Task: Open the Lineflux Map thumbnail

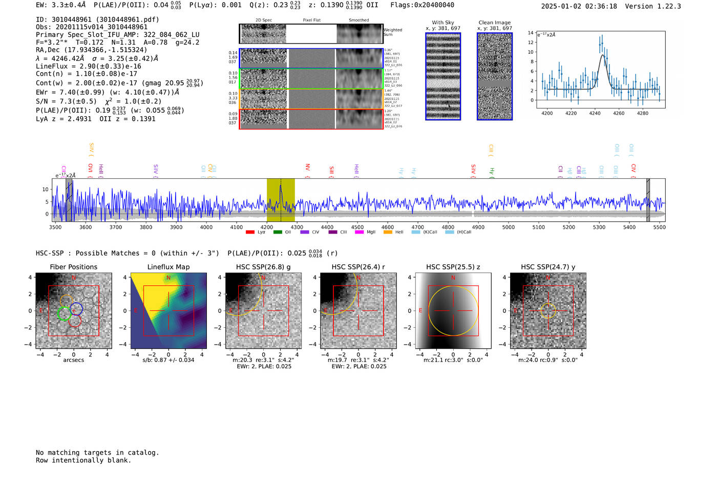Action: coord(168,311)
